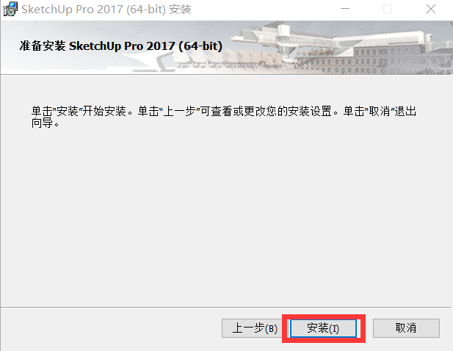Click the 安装(I) button to start installing
The width and height of the screenshot is (453, 351).
[x=323, y=328]
